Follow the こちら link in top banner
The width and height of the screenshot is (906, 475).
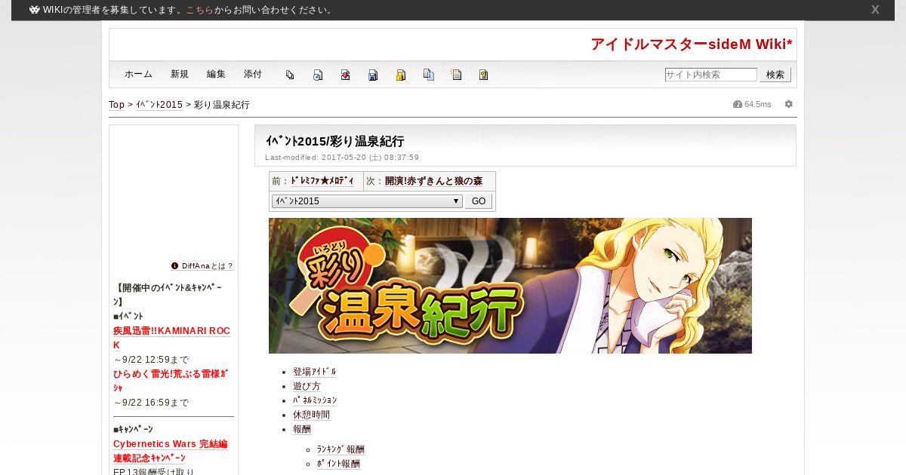pyautogui.click(x=199, y=10)
